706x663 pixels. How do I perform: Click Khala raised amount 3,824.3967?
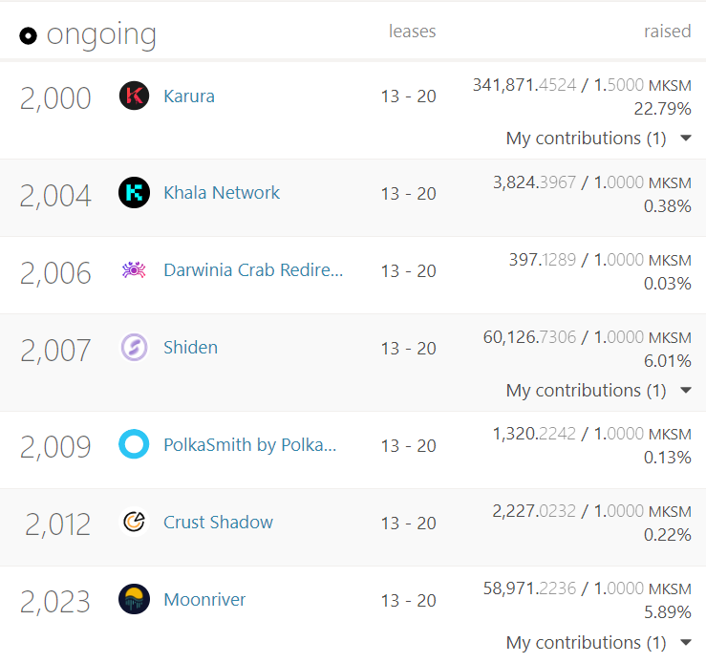pyautogui.click(x=534, y=182)
